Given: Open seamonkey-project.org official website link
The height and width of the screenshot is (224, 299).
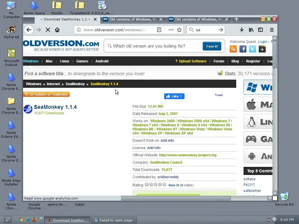Looking at the screenshot, I should pyautogui.click(x=188, y=155).
